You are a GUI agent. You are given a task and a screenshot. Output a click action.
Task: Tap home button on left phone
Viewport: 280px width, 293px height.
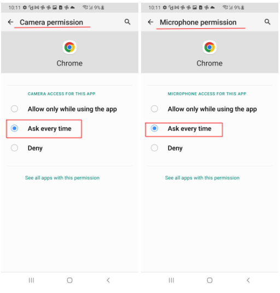pos(69,280)
